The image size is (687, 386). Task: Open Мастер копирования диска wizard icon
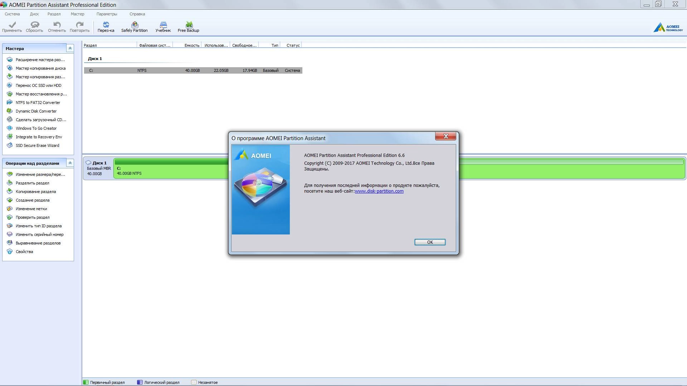10,68
